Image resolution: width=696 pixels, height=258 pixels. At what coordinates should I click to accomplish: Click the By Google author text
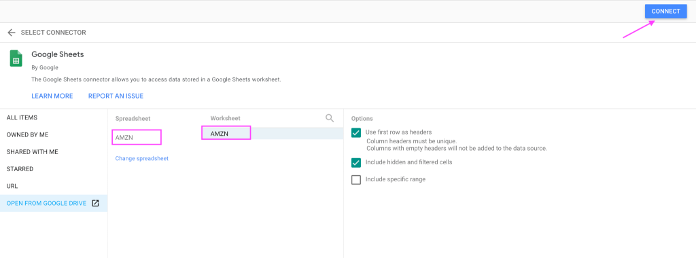[x=45, y=67]
